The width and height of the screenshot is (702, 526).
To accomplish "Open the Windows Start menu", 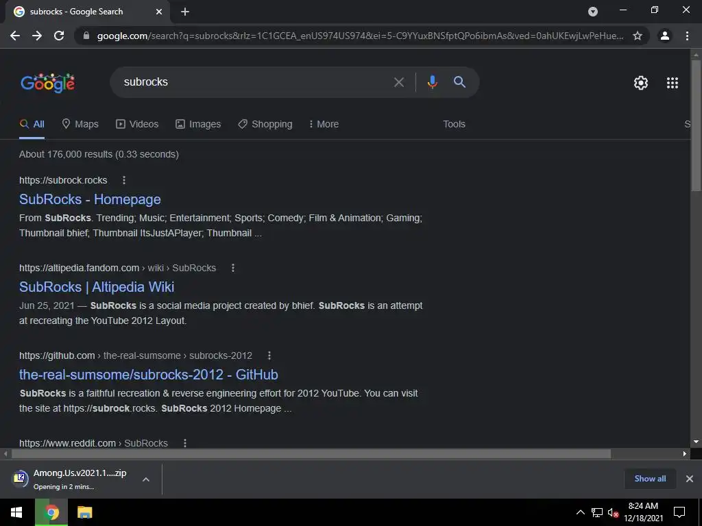I will pos(16,512).
